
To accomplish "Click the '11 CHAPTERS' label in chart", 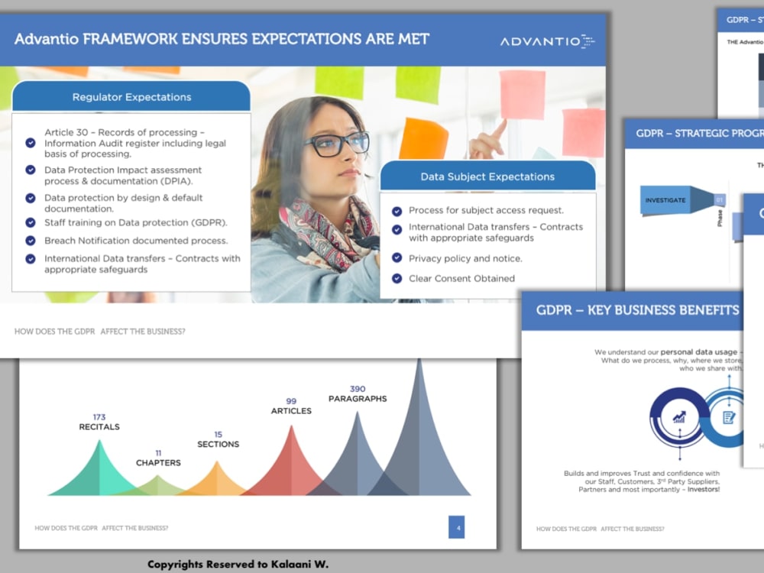I will click(158, 458).
